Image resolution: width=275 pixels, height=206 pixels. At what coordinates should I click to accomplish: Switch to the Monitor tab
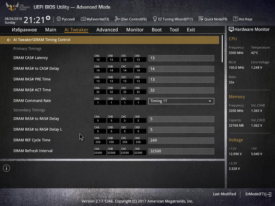135,30
